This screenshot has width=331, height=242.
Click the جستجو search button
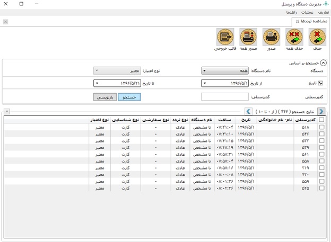(129, 97)
